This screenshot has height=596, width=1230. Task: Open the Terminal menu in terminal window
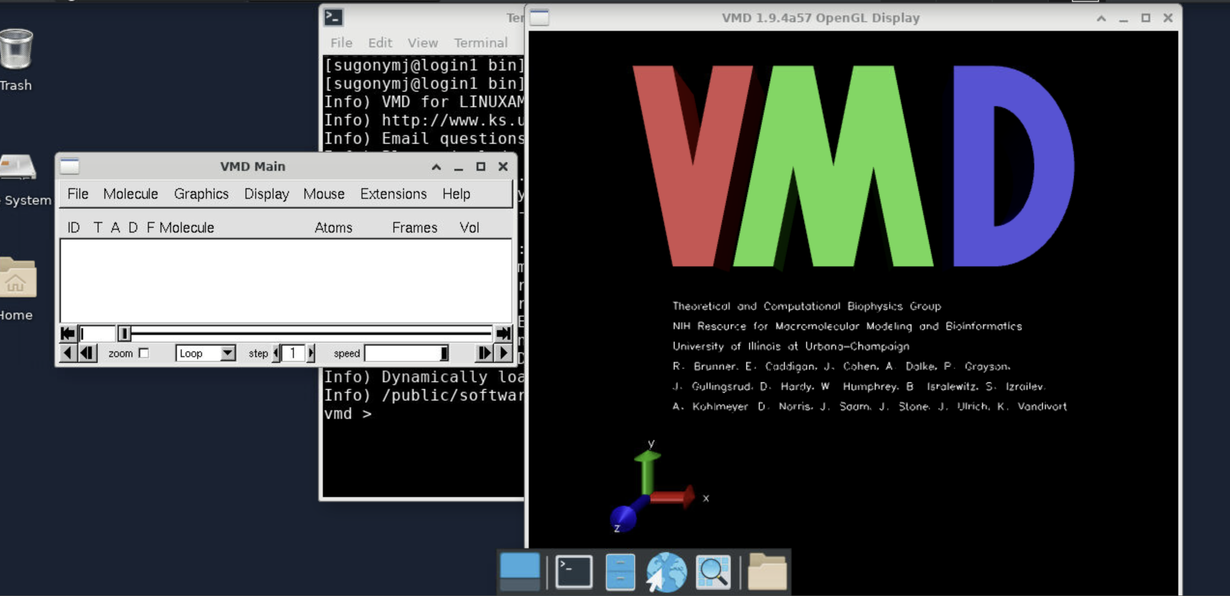480,43
